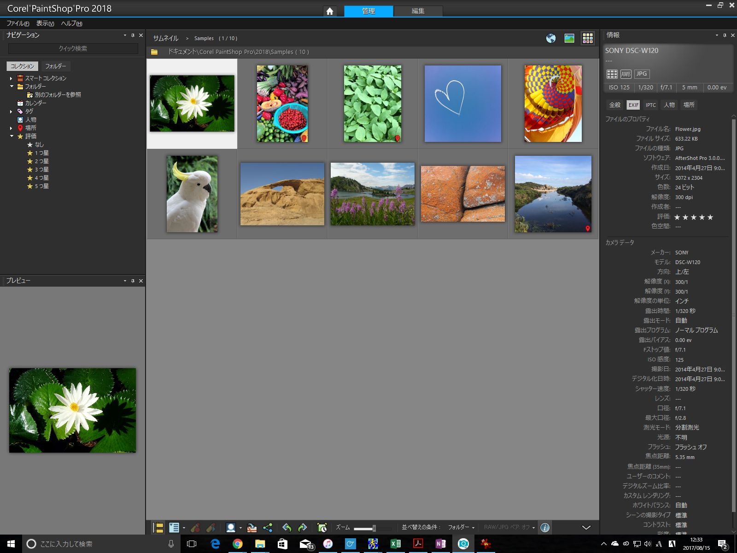Open the 並べ替えの条件 フォルダー dropdown

(x=461, y=528)
